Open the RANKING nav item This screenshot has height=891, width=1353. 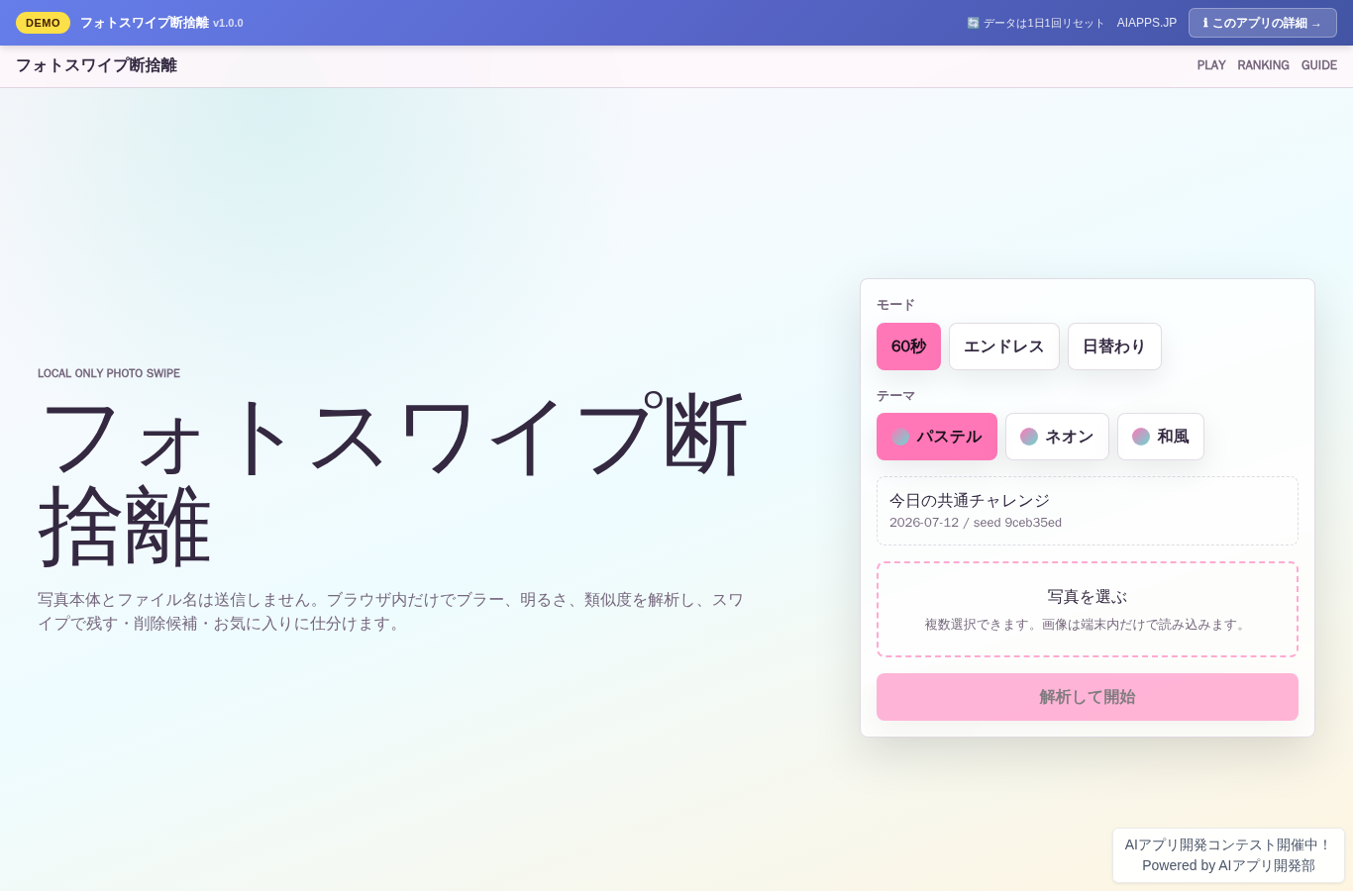[1263, 65]
